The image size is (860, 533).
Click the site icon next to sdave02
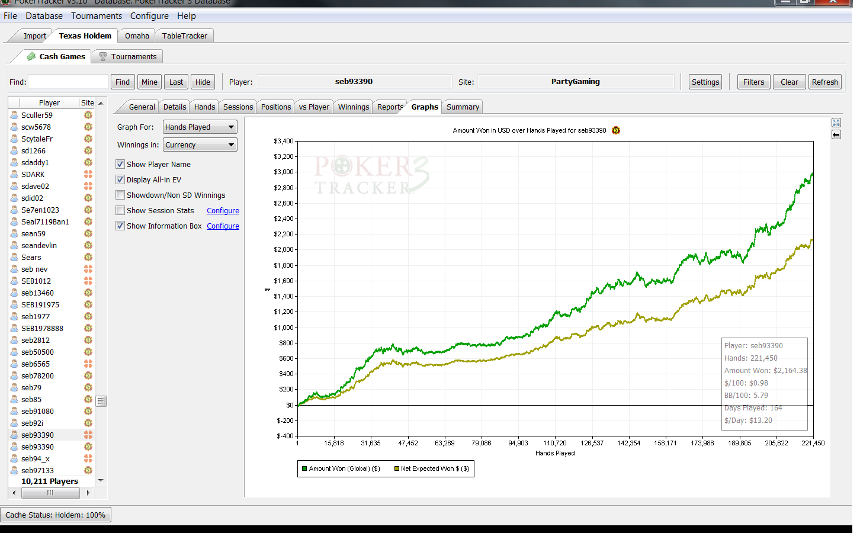(88, 186)
